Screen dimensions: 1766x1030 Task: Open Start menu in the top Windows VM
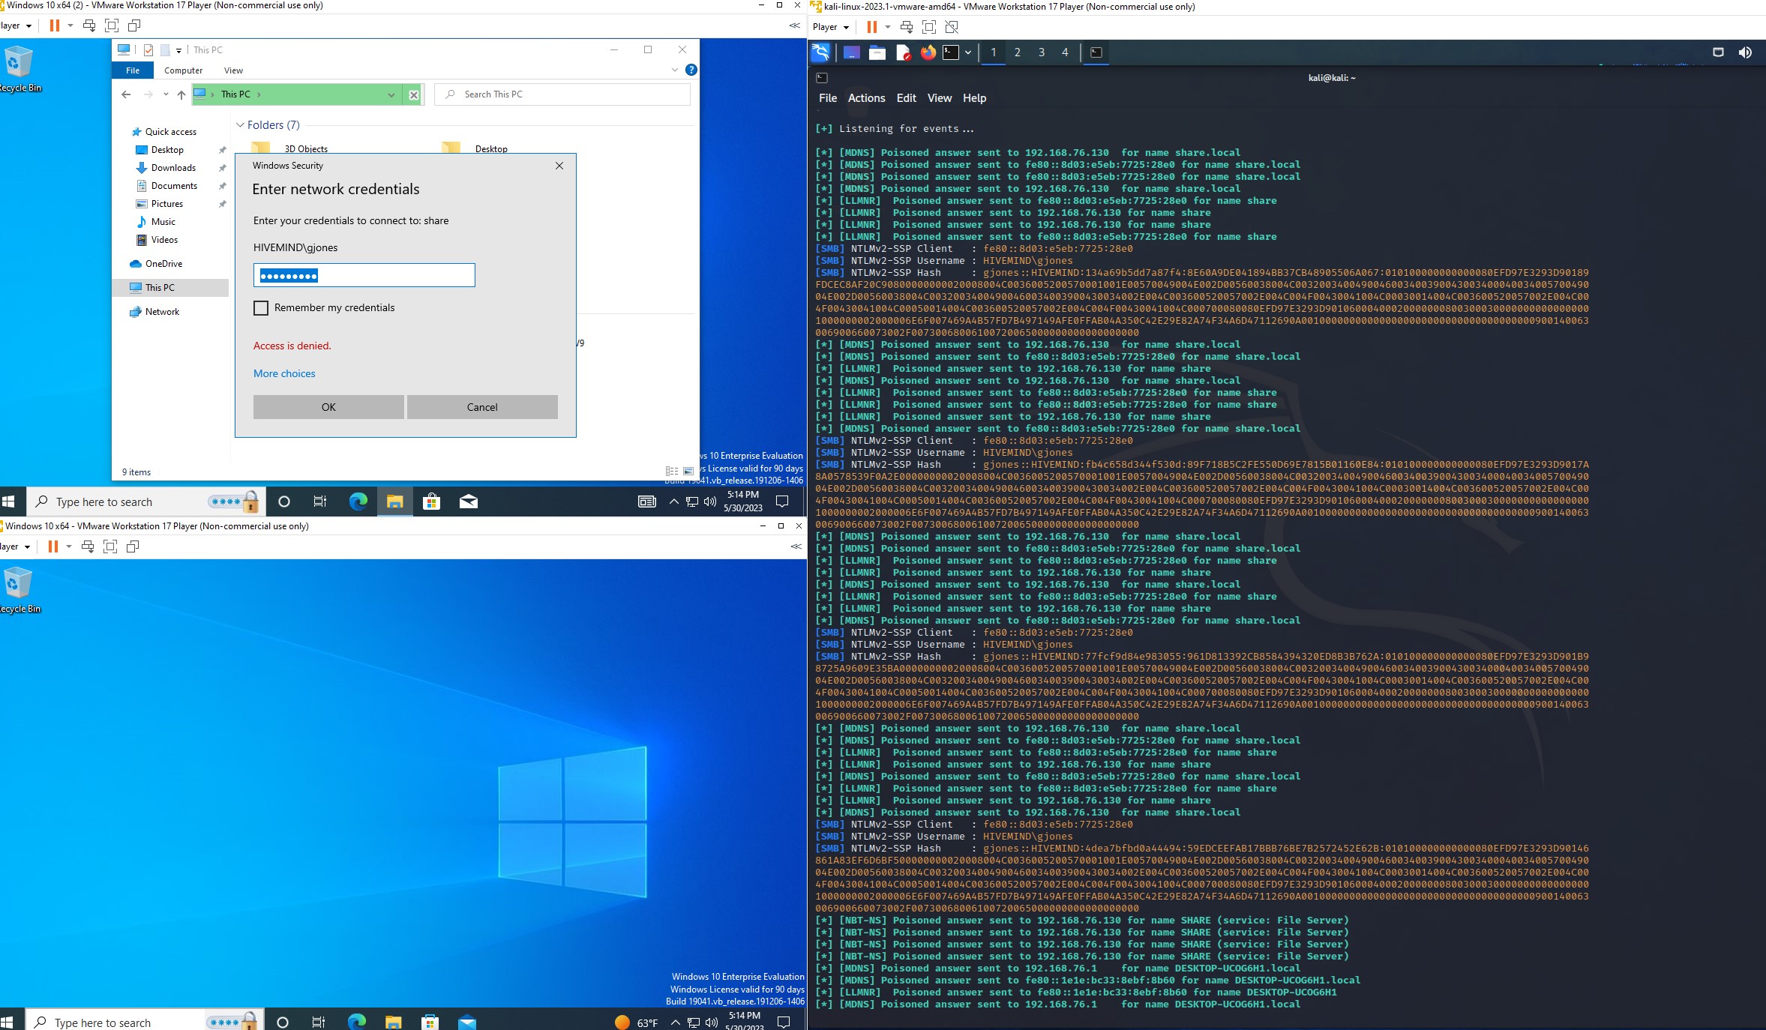(x=9, y=502)
